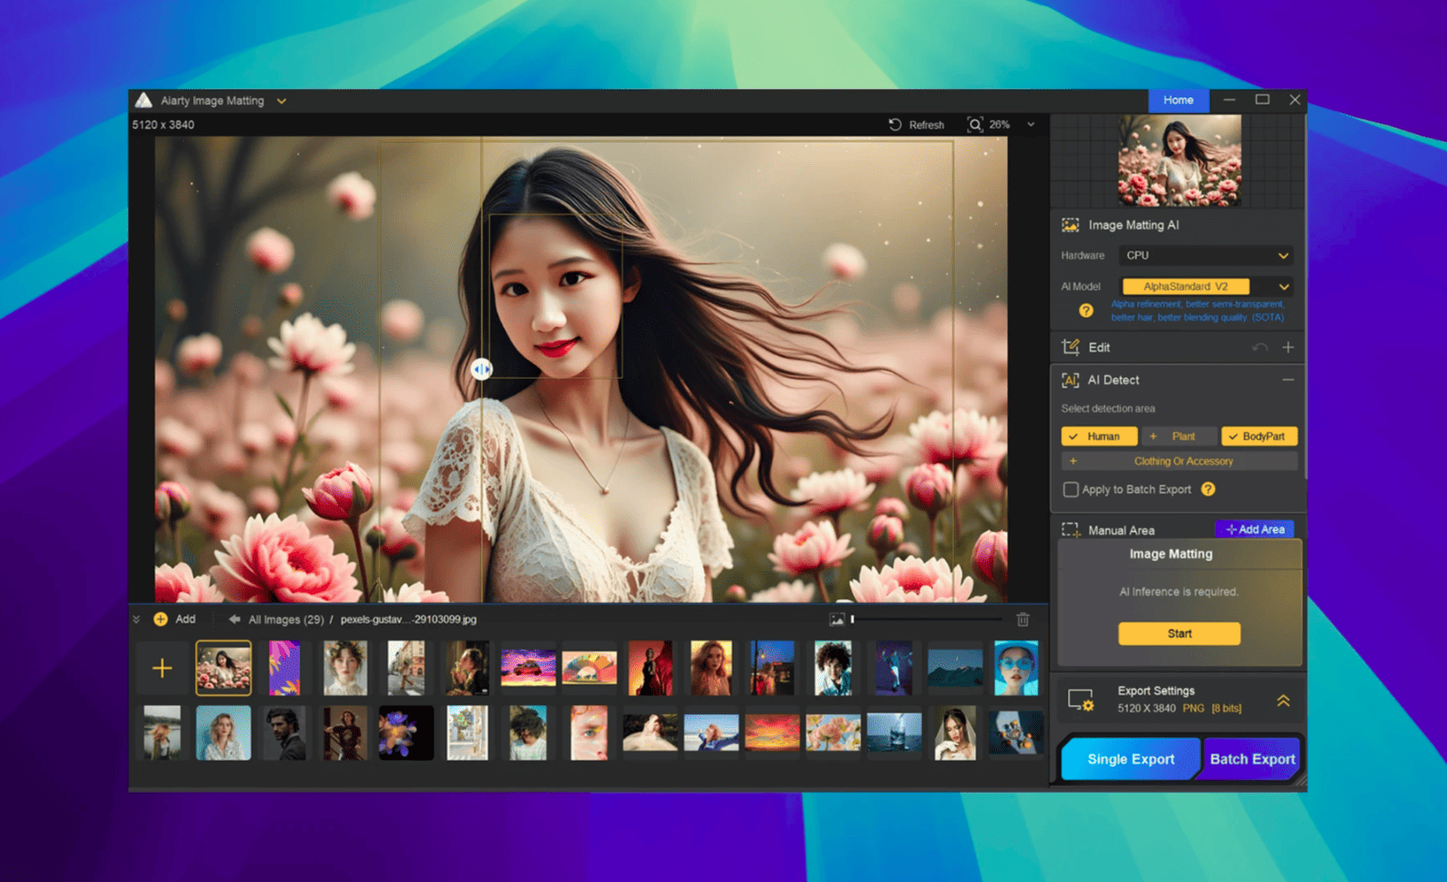
Task: Click the zoom fit icon beside 26%
Action: [975, 125]
